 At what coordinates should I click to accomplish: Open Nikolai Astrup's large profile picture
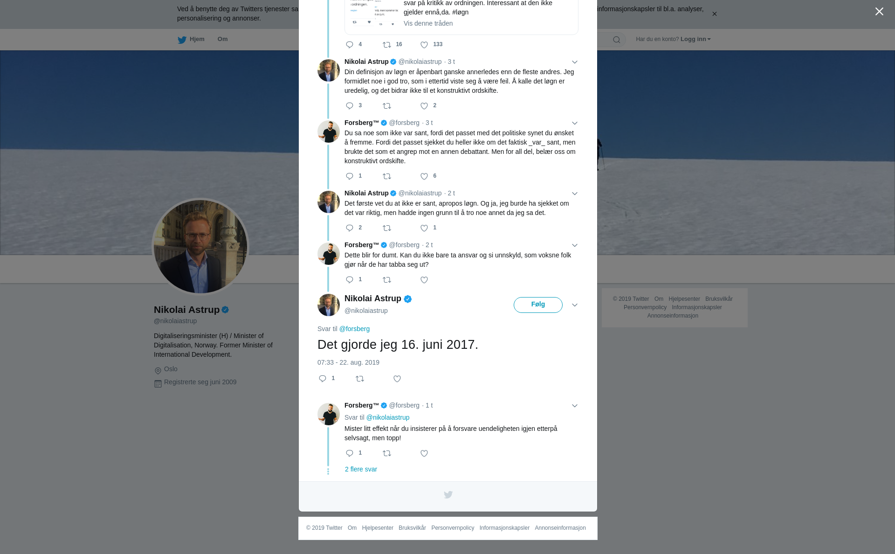[x=200, y=247]
